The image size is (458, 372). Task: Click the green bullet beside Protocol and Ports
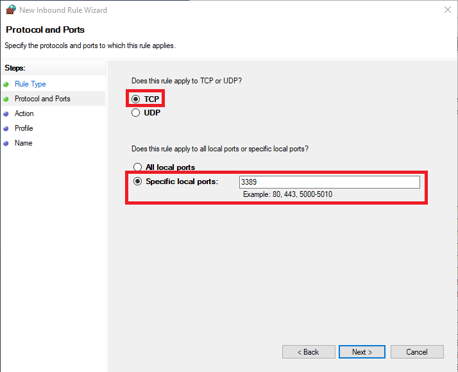tap(6, 99)
